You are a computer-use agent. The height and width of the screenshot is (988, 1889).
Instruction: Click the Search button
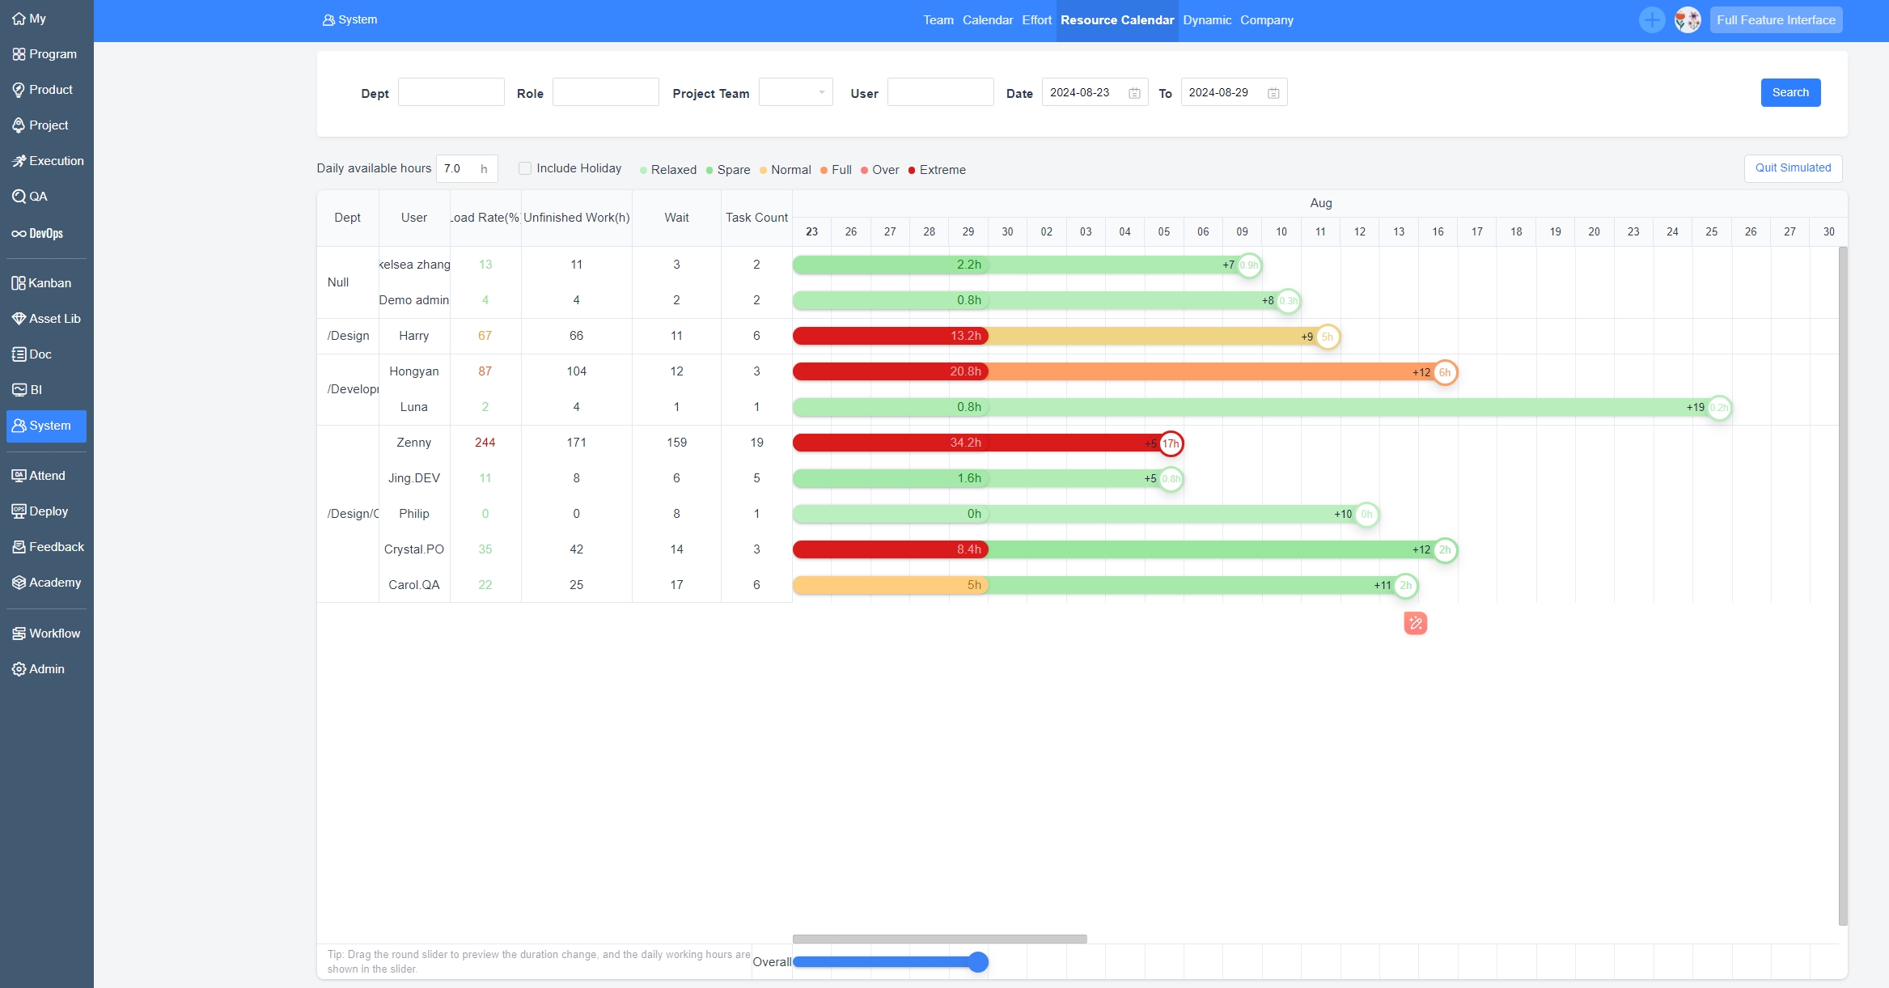pos(1789,92)
